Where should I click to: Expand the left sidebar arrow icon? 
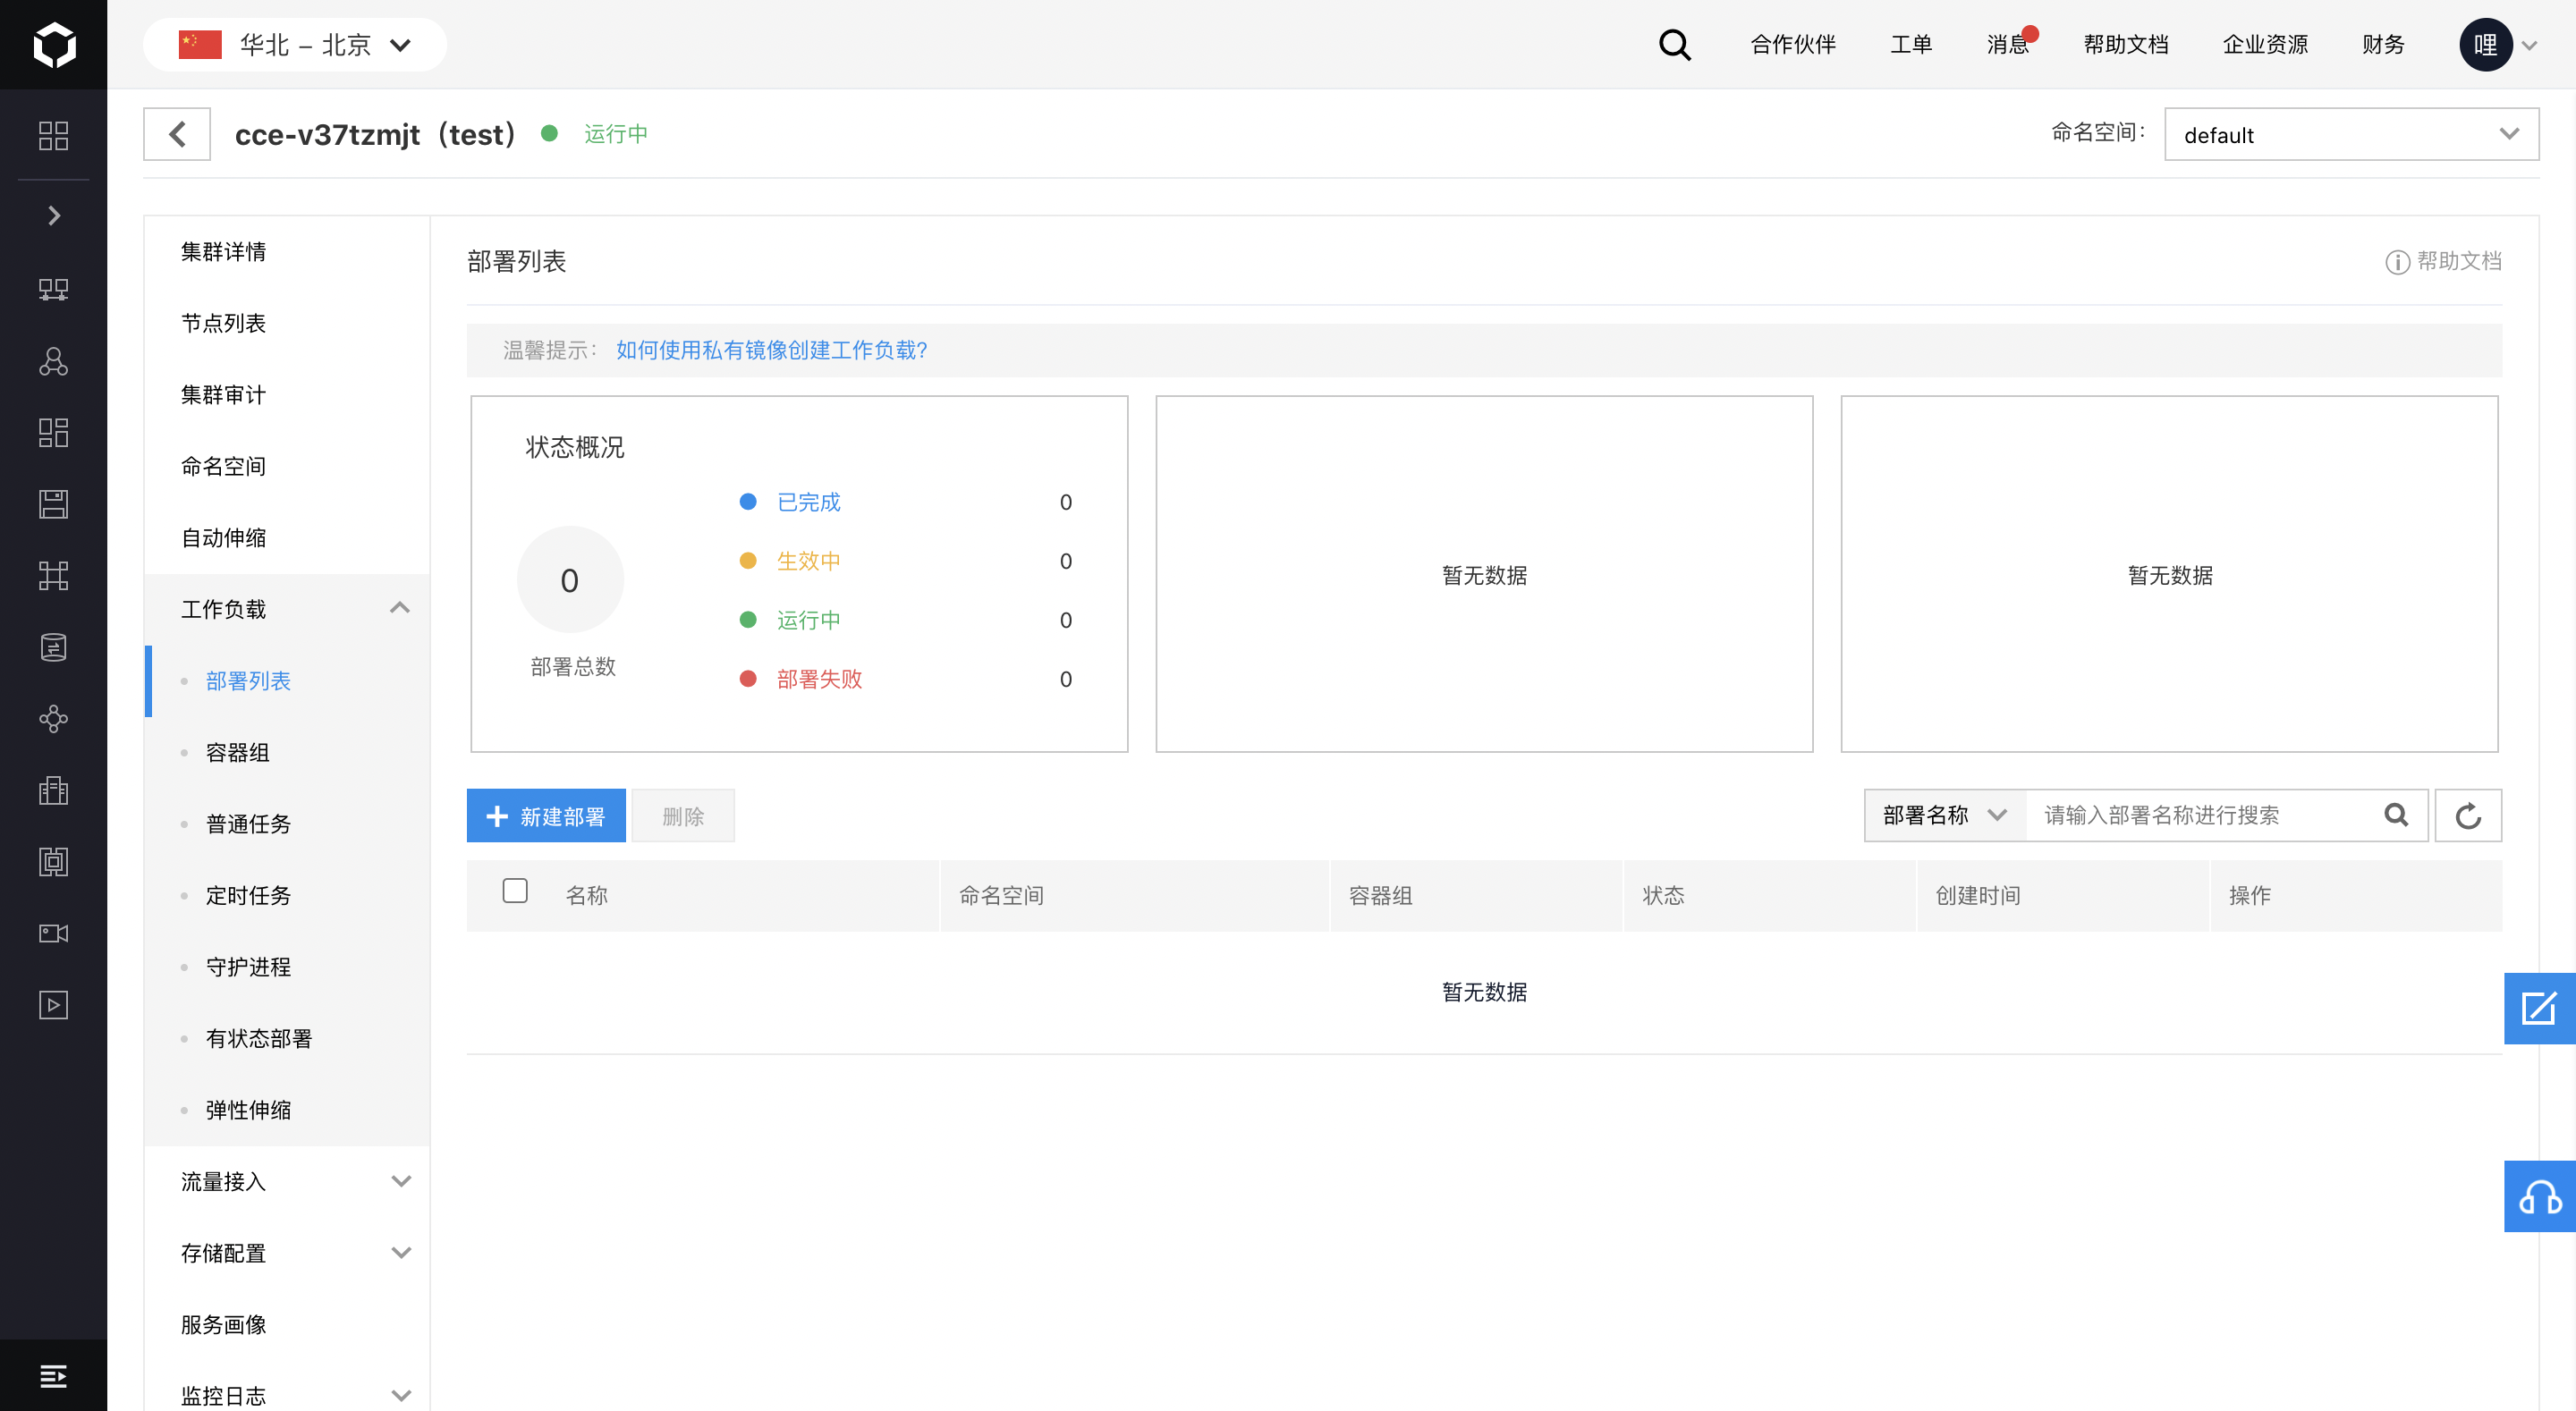[54, 216]
